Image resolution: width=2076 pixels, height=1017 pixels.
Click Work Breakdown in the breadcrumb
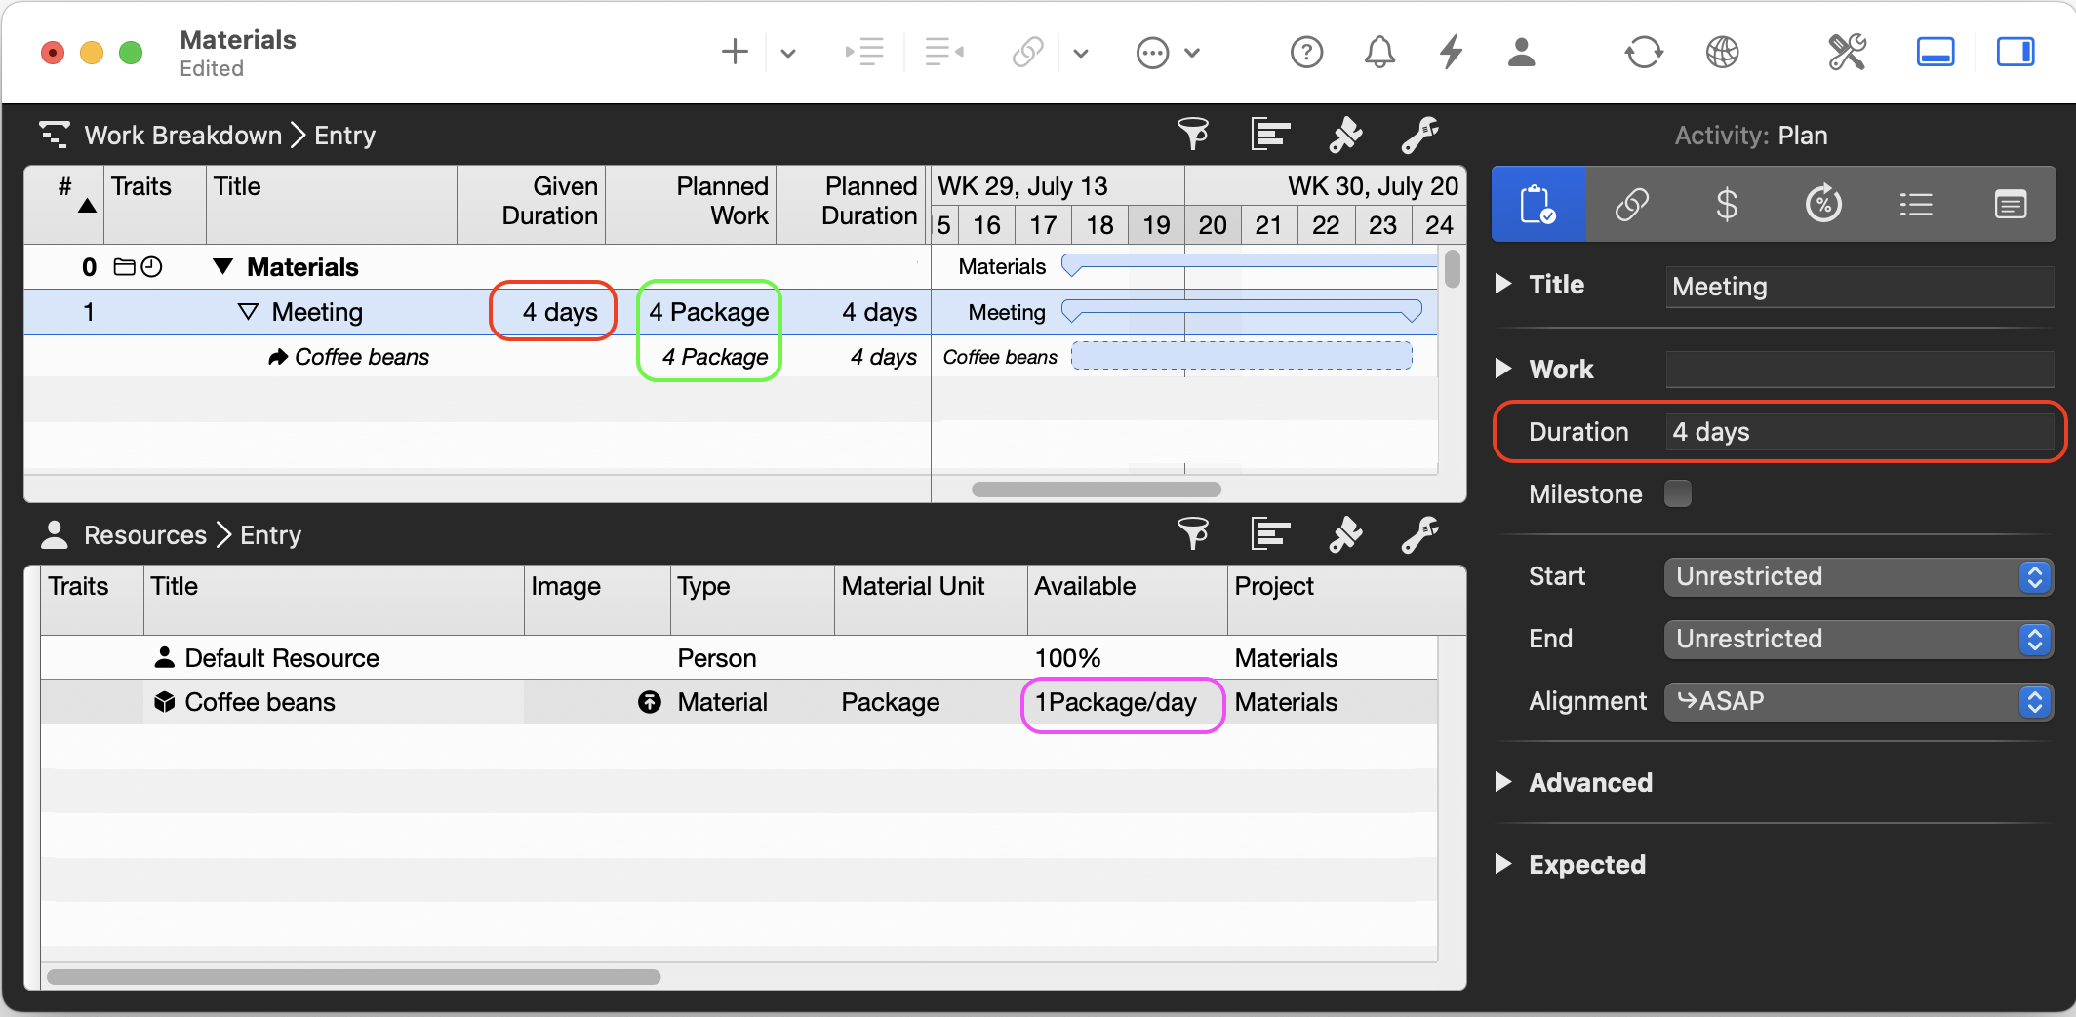click(x=182, y=136)
